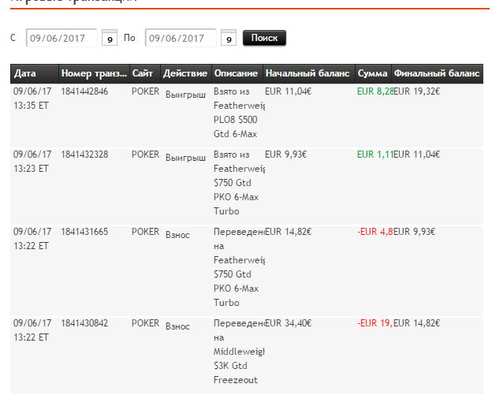Sort by the Сумма column header

tap(373, 73)
